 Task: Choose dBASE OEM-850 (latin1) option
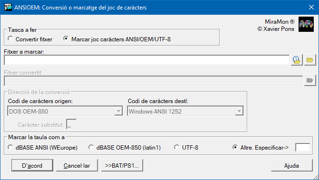click(125, 148)
